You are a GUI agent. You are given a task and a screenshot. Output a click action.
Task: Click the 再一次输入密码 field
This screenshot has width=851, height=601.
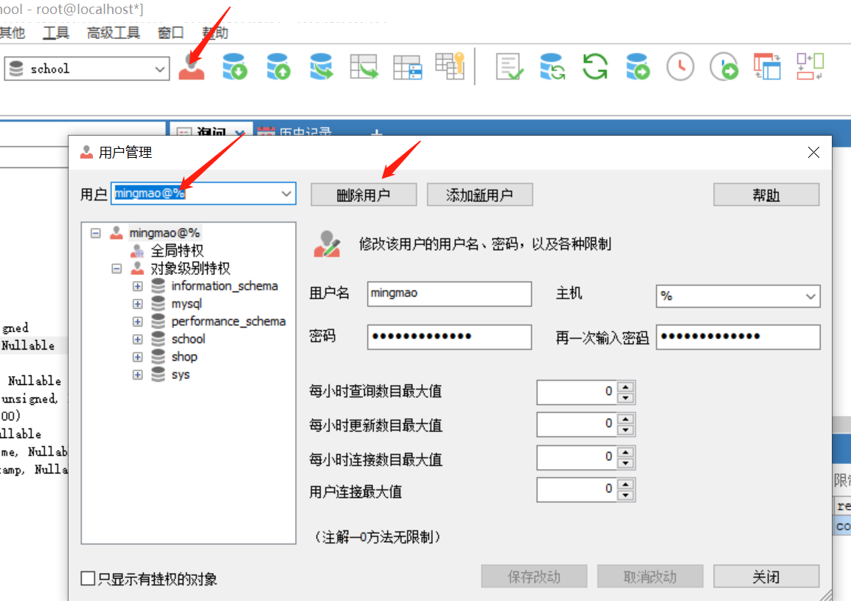coord(738,337)
